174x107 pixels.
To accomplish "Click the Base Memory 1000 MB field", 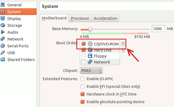I will [158, 29].
